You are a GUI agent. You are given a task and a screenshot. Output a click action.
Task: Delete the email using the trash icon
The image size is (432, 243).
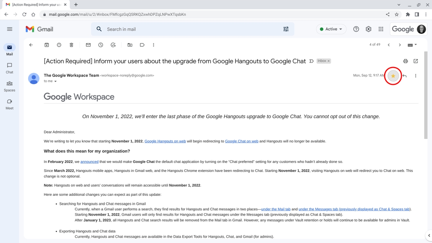71,45
